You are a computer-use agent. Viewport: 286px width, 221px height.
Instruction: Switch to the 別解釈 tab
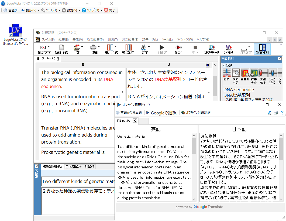click(x=89, y=167)
